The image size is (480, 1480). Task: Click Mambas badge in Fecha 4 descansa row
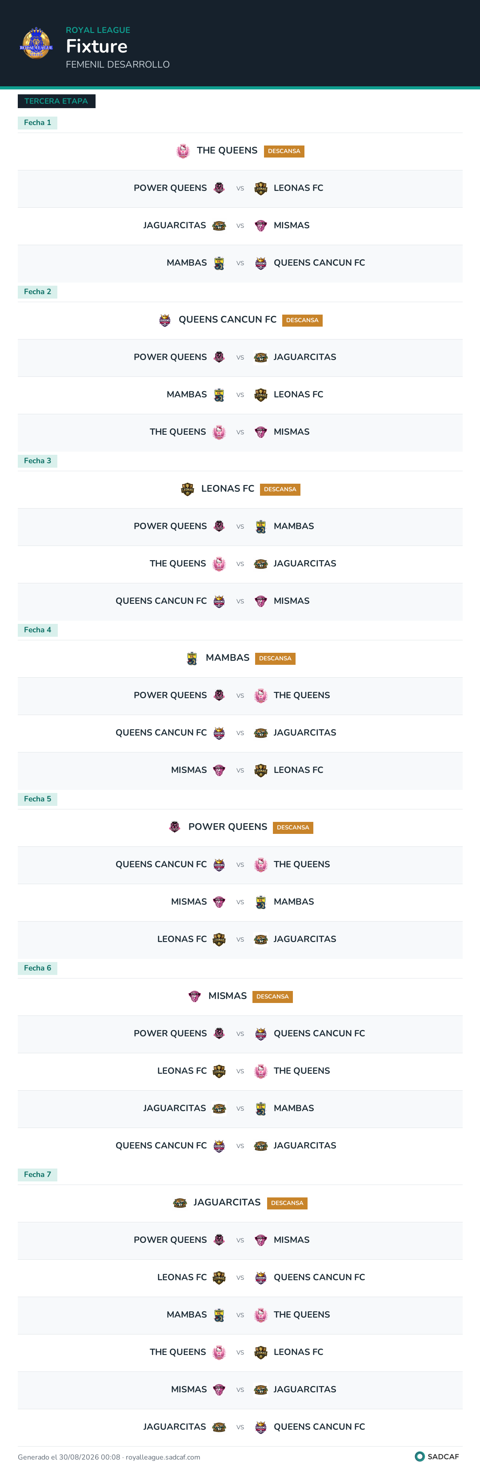click(192, 659)
